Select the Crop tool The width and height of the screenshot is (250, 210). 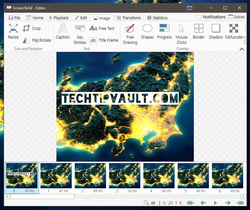click(31, 29)
